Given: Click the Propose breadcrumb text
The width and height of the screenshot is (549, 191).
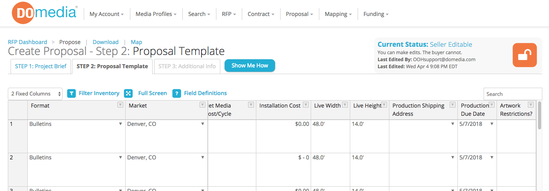Looking at the screenshot, I should (70, 42).
